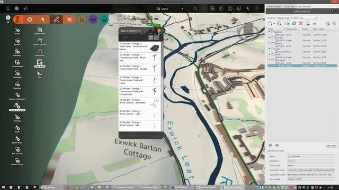The image size is (339, 190).
Task: Open the purple bridge design tools icon
Action: tap(93, 20)
